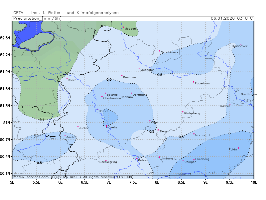The height and width of the screenshot is (200, 266).
Task: Click the Juelich city label
Action: (84, 128)
